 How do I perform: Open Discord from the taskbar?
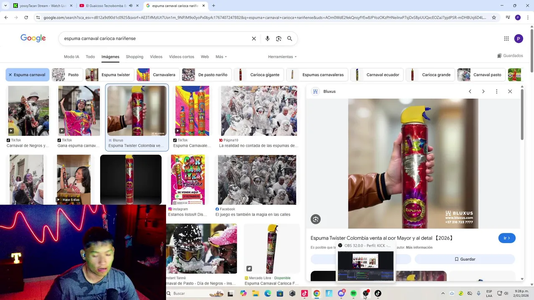tap(341, 293)
